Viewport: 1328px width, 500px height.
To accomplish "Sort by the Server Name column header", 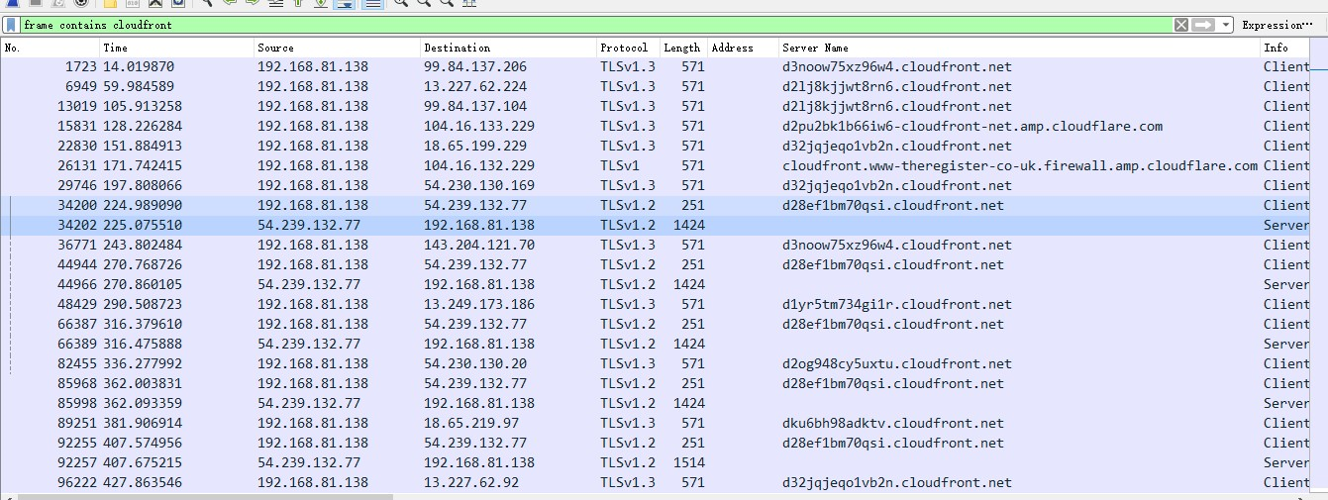I will [1019, 48].
